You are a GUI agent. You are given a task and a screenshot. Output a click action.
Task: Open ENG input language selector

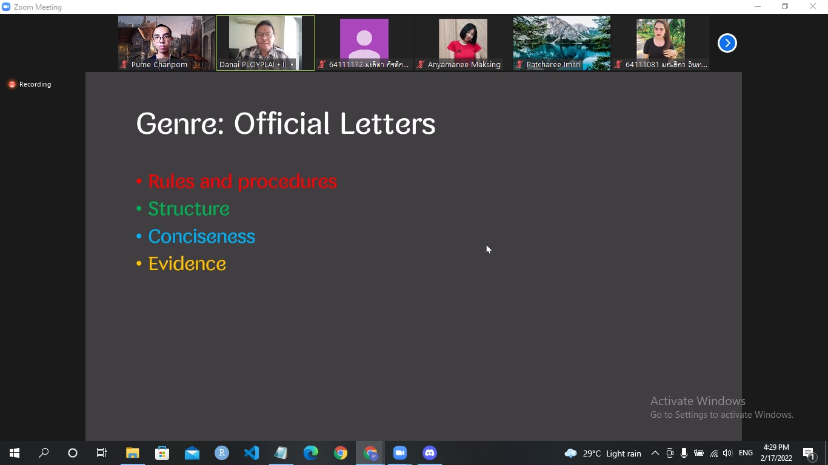(x=746, y=453)
